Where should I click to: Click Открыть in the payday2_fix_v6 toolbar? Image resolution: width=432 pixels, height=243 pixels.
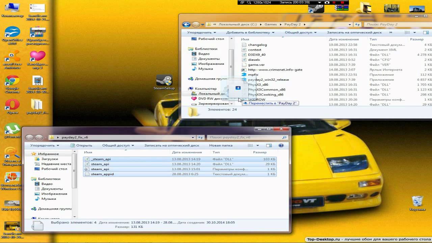point(81,145)
